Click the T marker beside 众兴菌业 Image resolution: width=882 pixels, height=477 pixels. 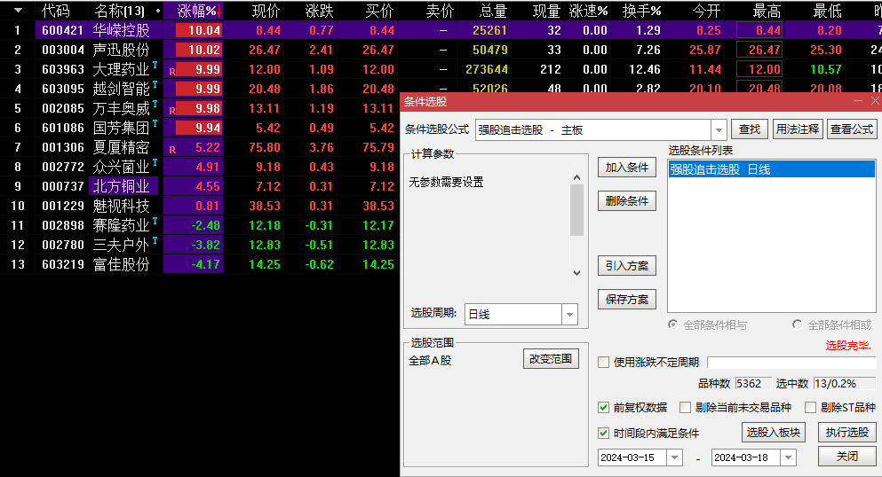[x=155, y=162]
